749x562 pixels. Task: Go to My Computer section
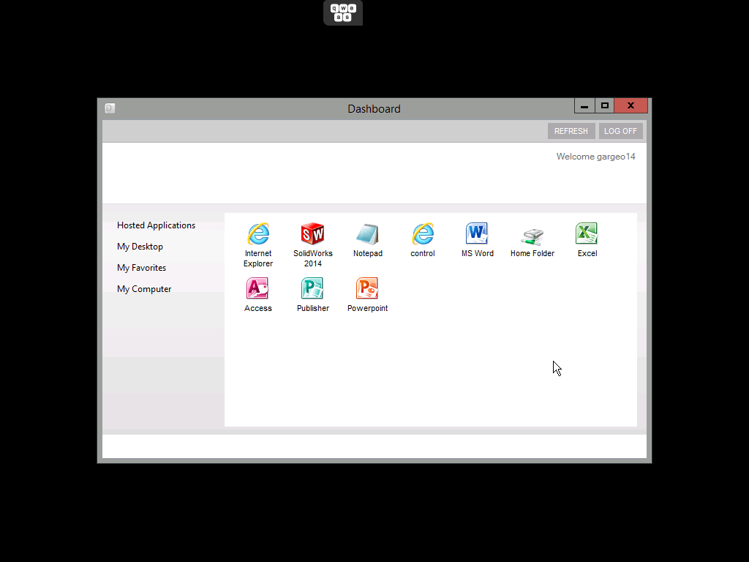tap(144, 289)
